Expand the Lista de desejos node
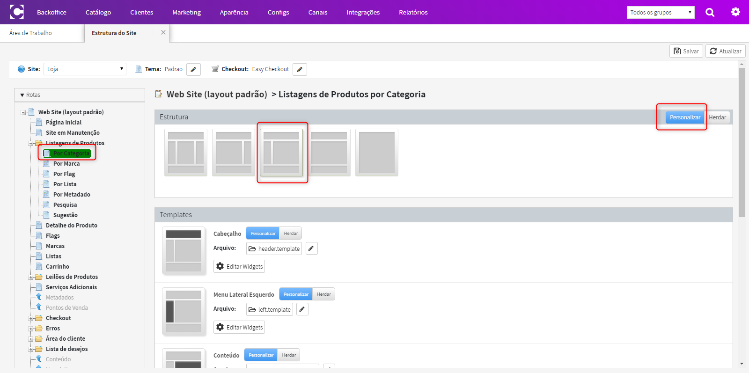The image size is (749, 373). pos(30,349)
